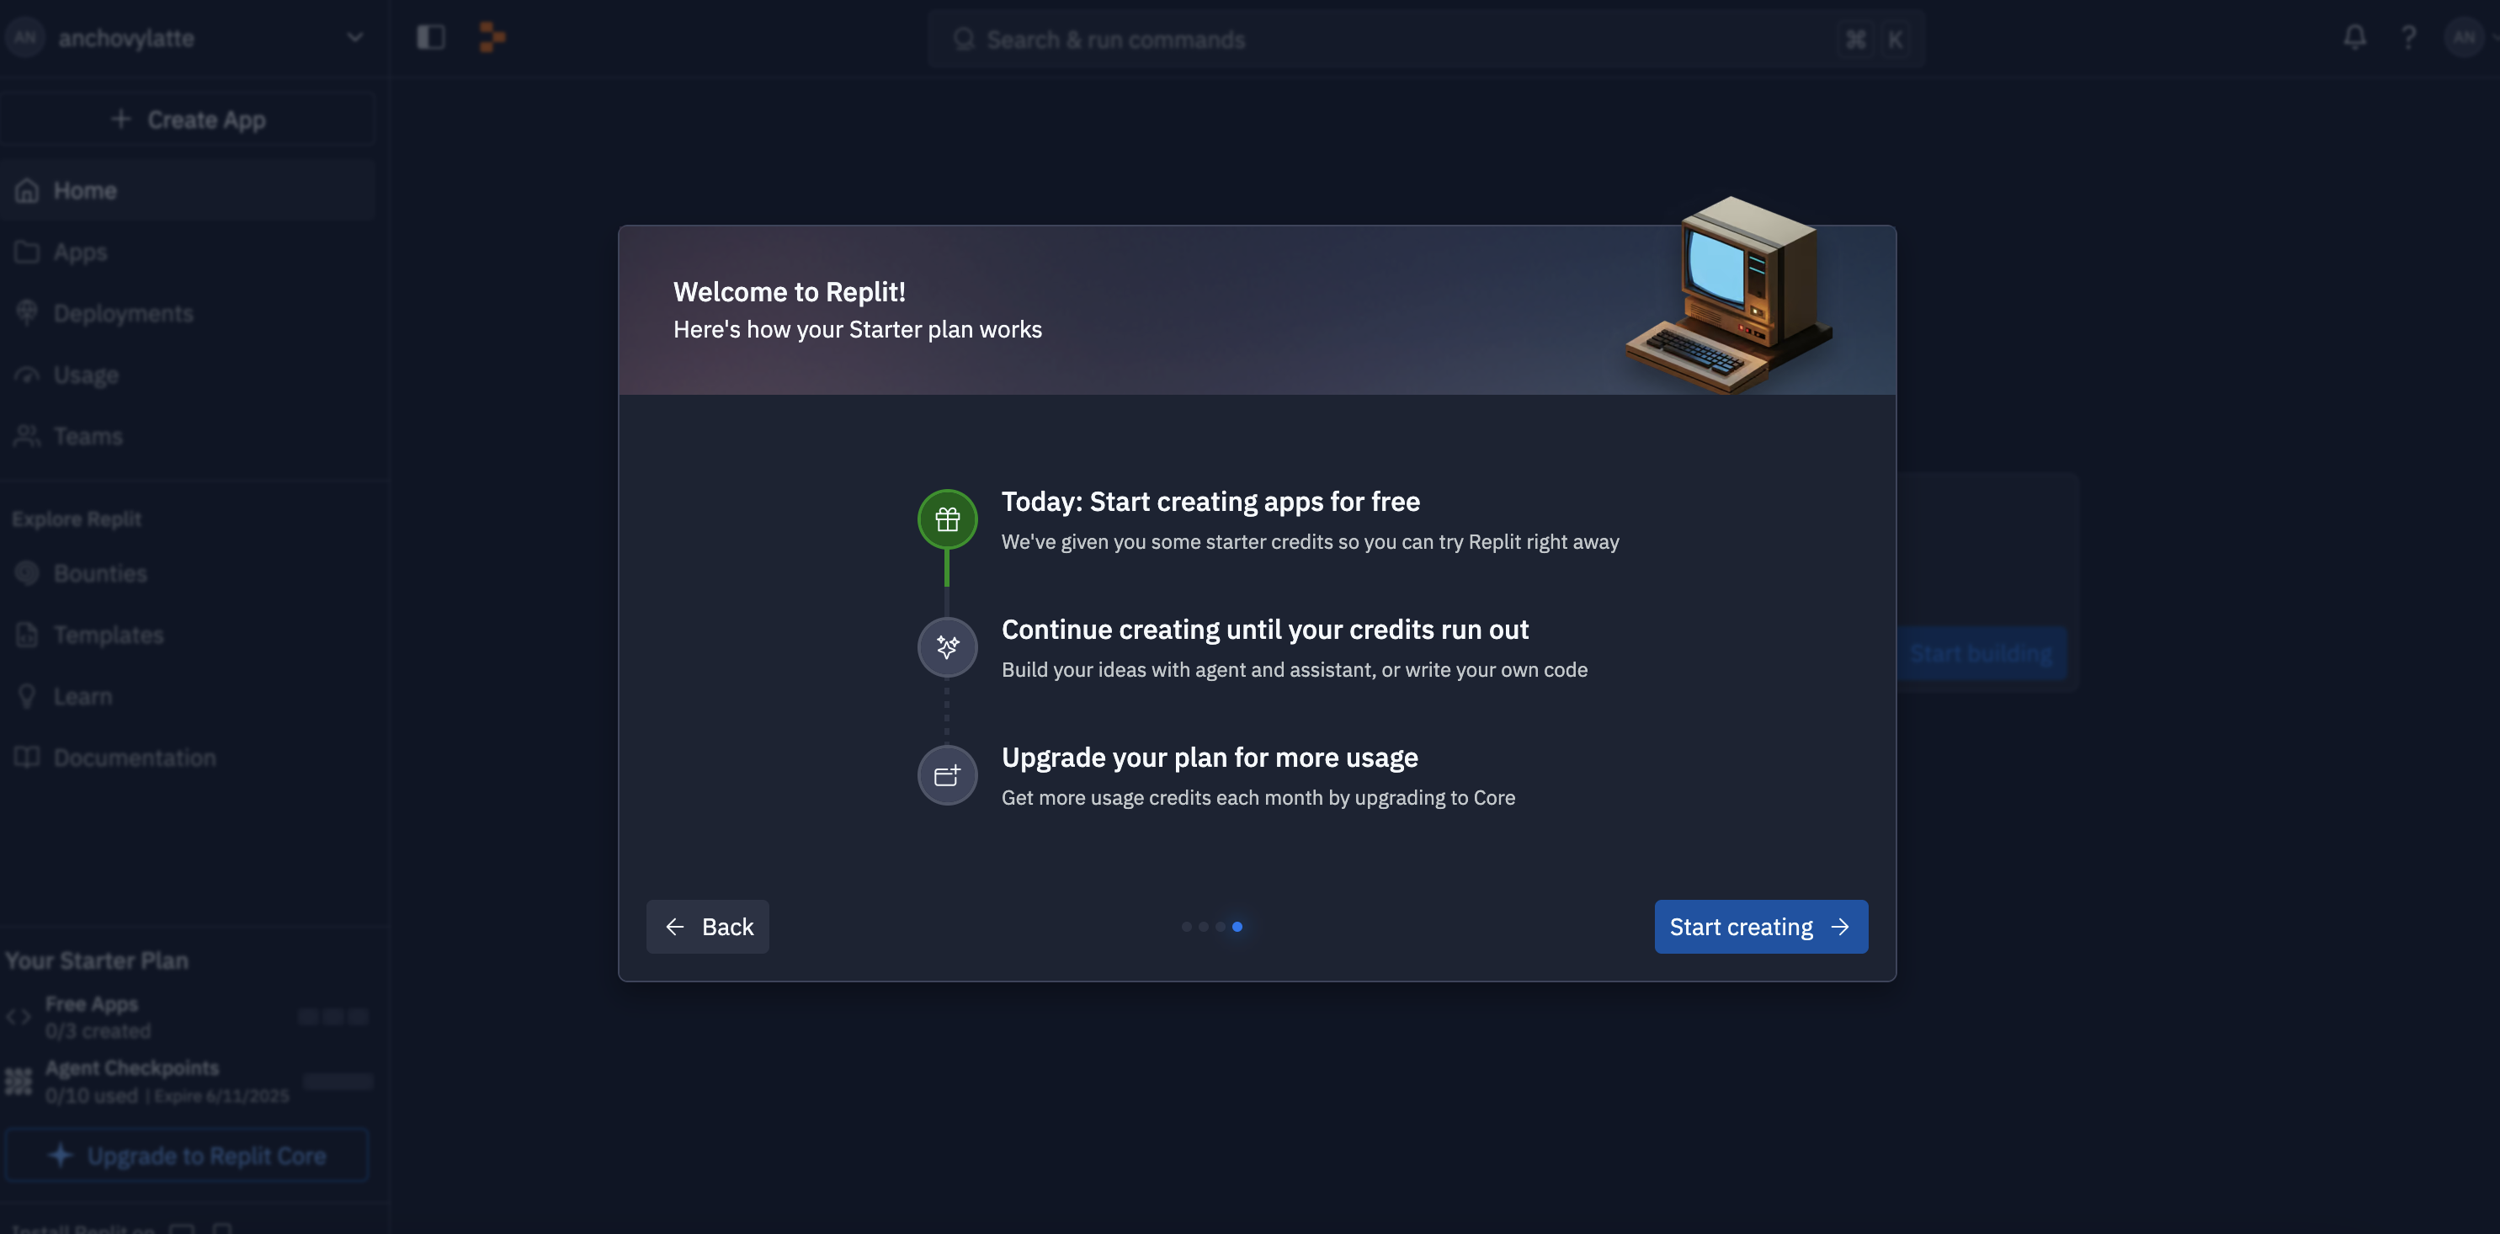Click the upgrade plan wallet-plus icon

pos(947,775)
